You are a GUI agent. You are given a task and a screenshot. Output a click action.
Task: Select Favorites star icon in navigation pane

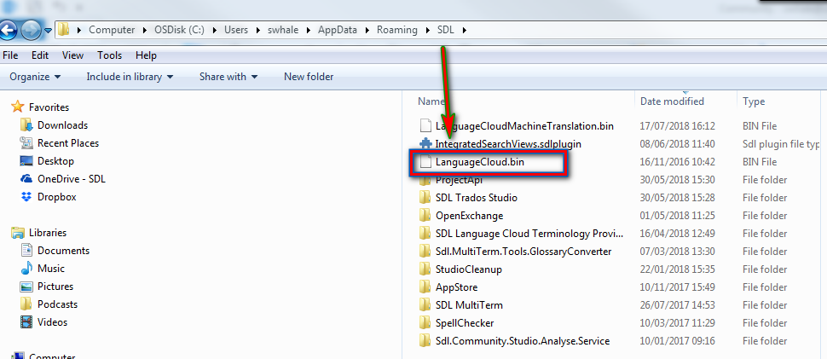(x=18, y=107)
